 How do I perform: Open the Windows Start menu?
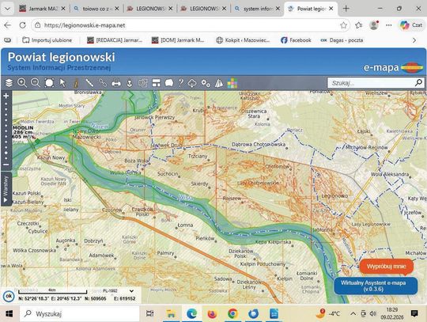tap(9, 314)
